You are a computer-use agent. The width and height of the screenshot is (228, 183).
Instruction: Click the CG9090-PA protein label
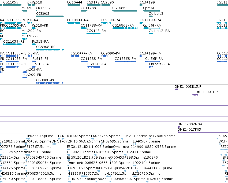click(x=111, y=53)
